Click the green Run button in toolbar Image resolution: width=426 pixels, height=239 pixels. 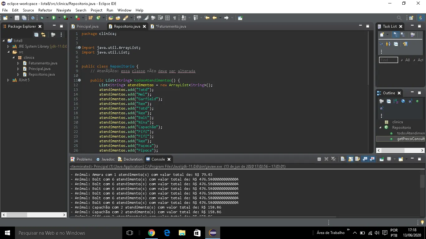[53, 18]
